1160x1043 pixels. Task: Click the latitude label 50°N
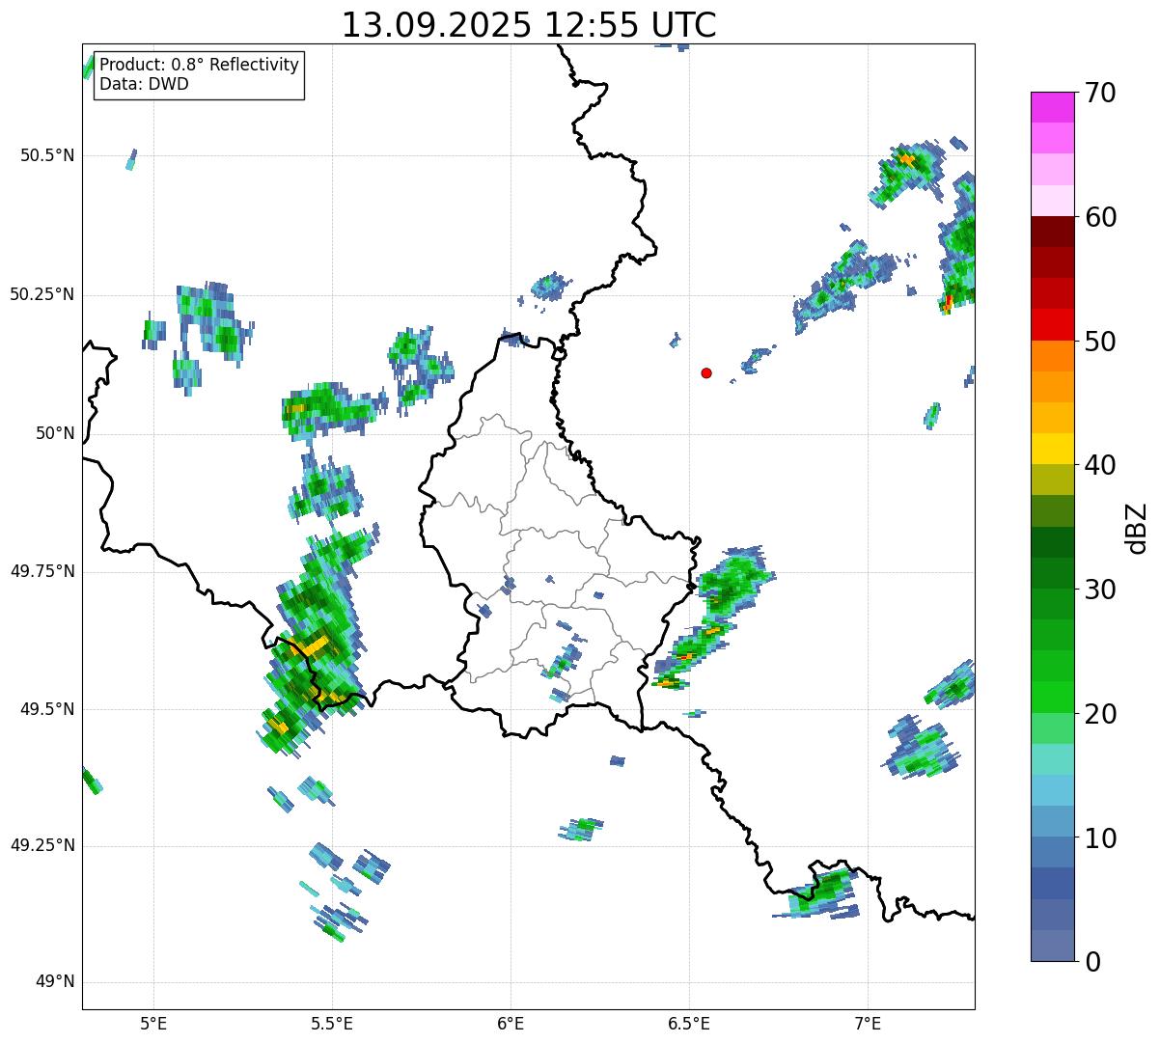pyautogui.click(x=54, y=433)
